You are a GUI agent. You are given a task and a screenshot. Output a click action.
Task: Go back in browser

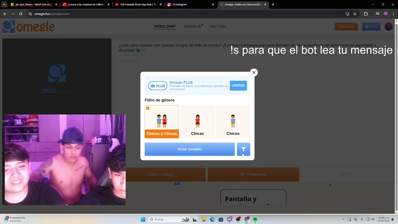coord(5,14)
